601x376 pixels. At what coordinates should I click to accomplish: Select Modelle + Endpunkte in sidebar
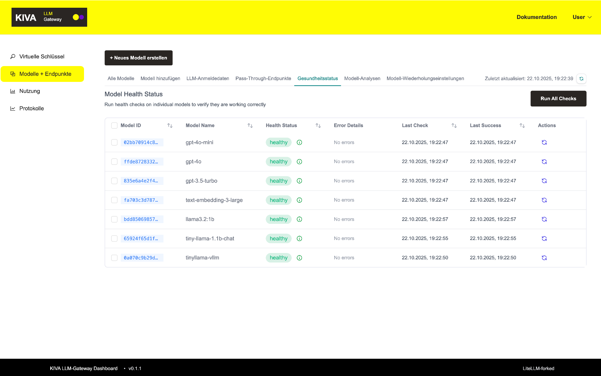point(42,74)
